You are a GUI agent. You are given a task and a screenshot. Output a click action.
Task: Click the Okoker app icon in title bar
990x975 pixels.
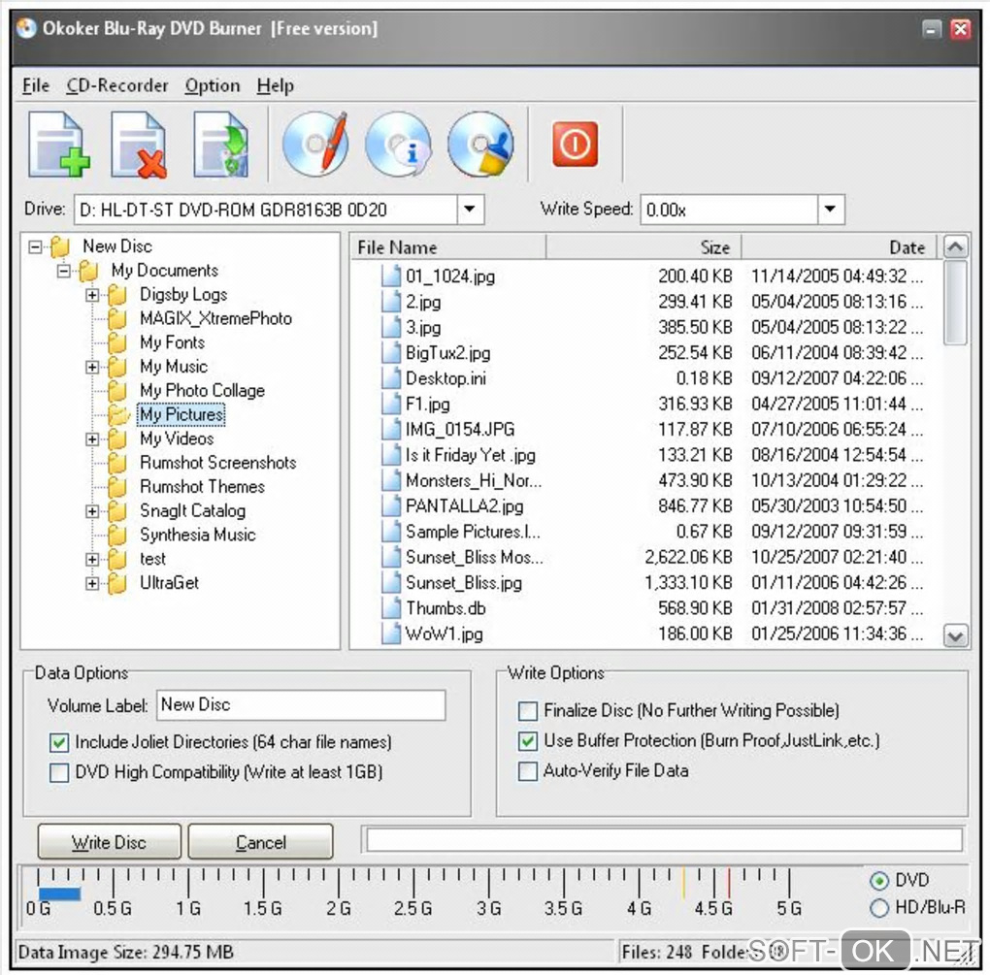26,28
